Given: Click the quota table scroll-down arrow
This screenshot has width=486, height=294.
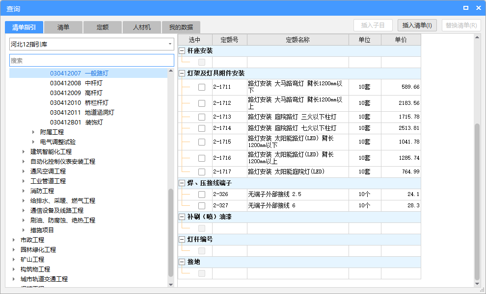Looking at the screenshot, I should tap(477, 284).
